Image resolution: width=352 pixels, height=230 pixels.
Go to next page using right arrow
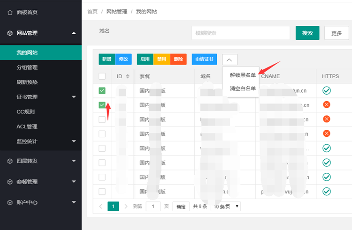click(126, 207)
